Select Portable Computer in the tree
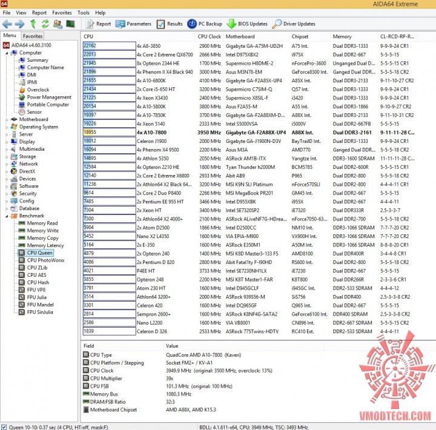 (x=48, y=105)
